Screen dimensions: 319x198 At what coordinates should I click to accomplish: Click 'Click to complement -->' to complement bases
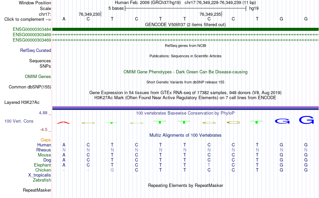tap(28, 19)
